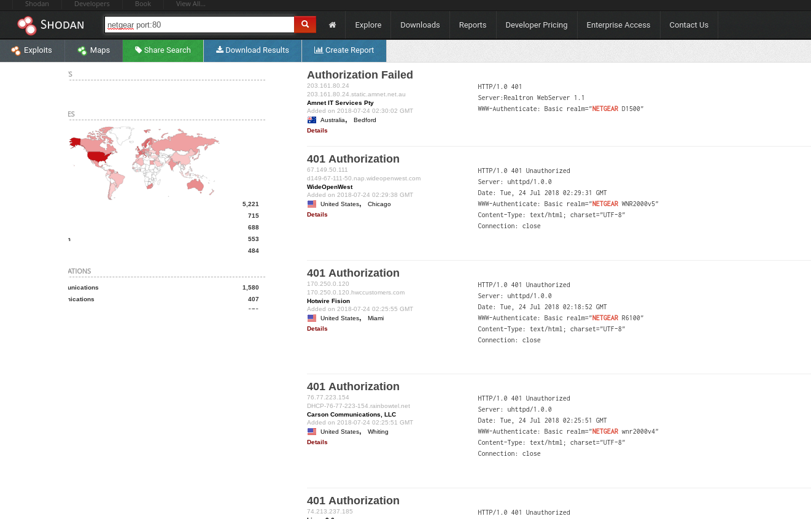Viewport: 811px width, 519px height.
Task: Click IP address 67.149.50.111
Action: point(327,170)
